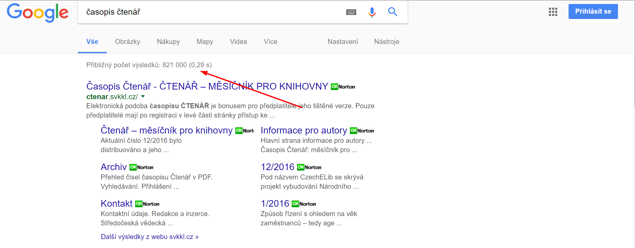Open the on-screen keyboard icon

point(351,12)
